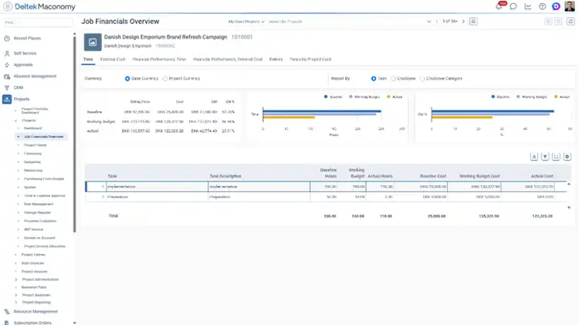Image resolution: width=579 pixels, height=325 pixels.
Task: Select the Implementation row in task table
Action: pos(326,187)
